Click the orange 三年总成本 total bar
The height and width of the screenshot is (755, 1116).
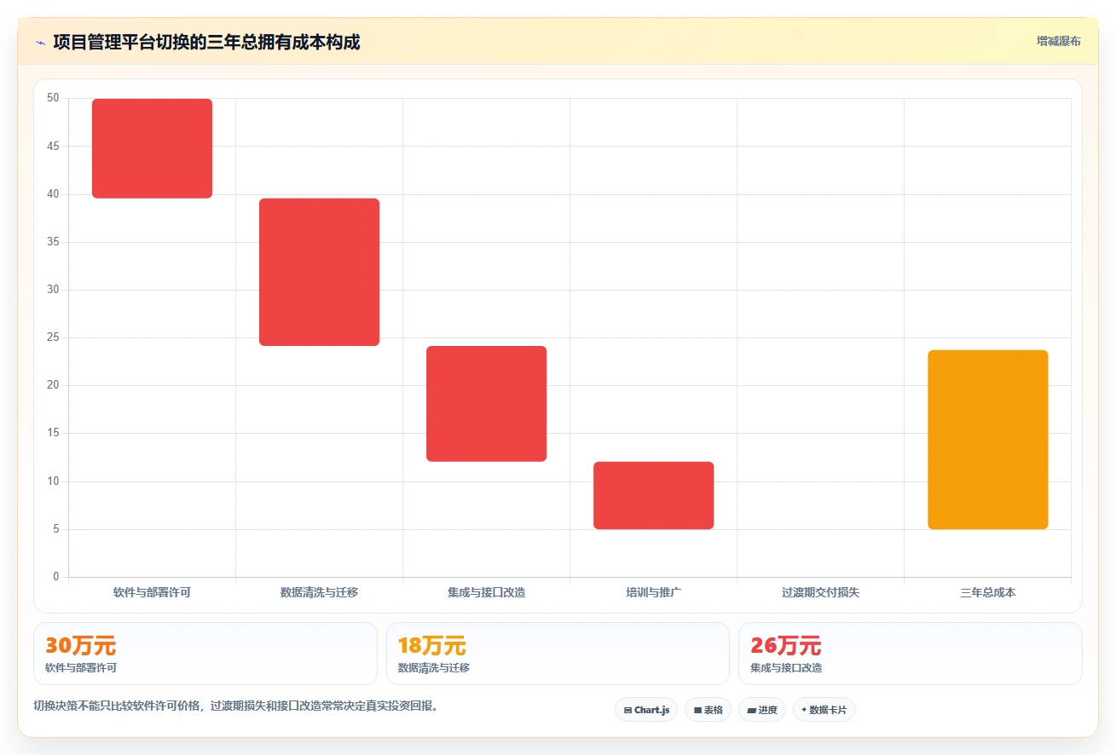tap(987, 440)
